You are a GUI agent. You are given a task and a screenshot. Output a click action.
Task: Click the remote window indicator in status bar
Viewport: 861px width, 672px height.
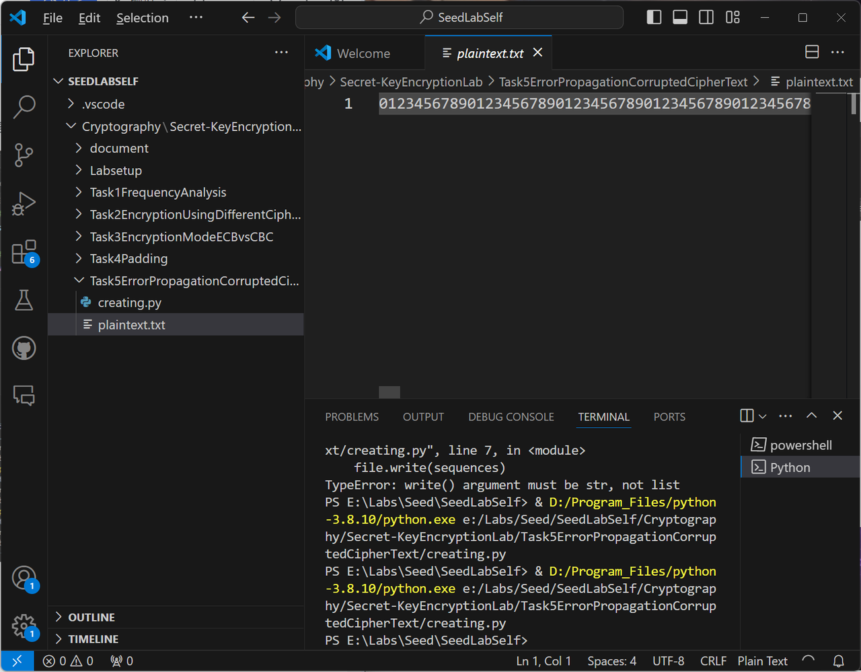17,661
